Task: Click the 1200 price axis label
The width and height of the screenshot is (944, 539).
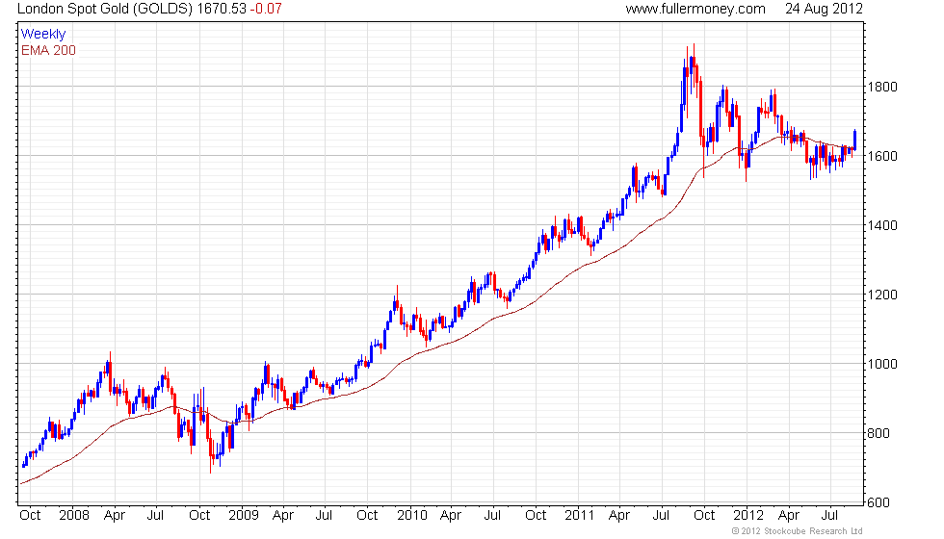Action: 882,295
